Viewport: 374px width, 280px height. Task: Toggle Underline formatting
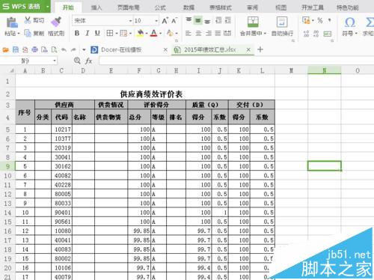97,33
